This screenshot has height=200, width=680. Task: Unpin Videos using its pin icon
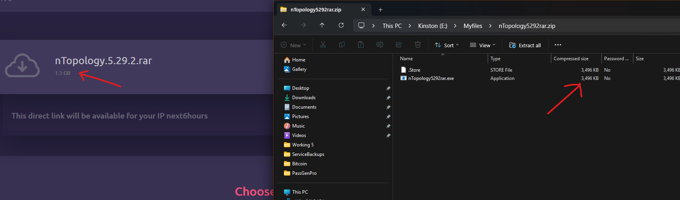click(388, 135)
